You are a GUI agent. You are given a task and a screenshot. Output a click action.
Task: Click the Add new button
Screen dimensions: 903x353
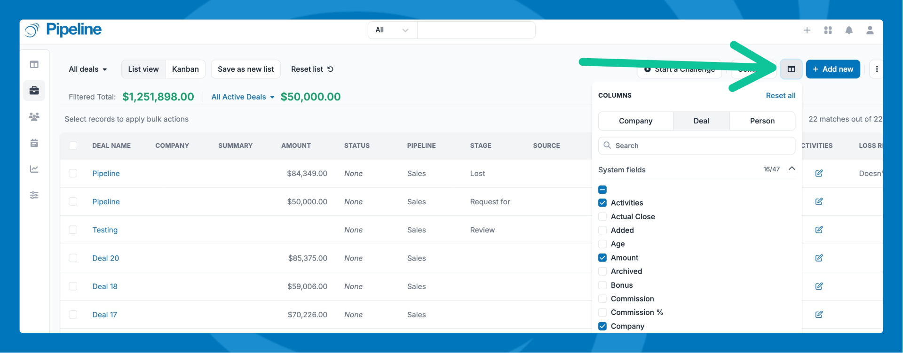(x=833, y=69)
